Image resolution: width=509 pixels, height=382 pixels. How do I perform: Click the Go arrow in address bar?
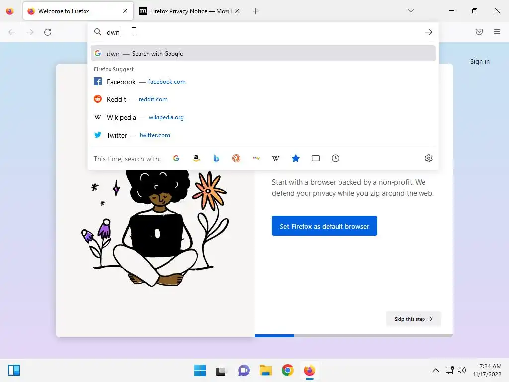(x=429, y=32)
